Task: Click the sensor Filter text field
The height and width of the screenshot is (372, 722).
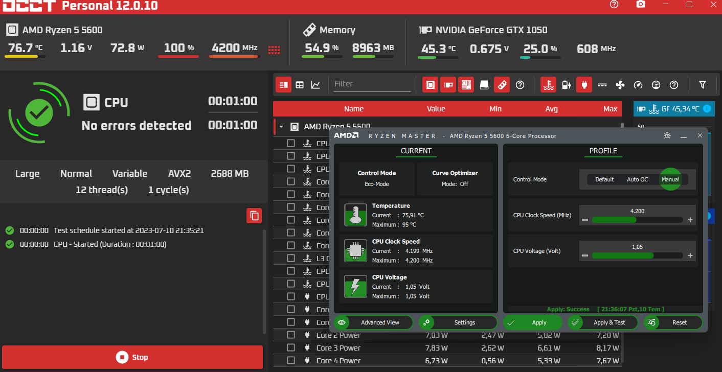Action: pos(372,84)
